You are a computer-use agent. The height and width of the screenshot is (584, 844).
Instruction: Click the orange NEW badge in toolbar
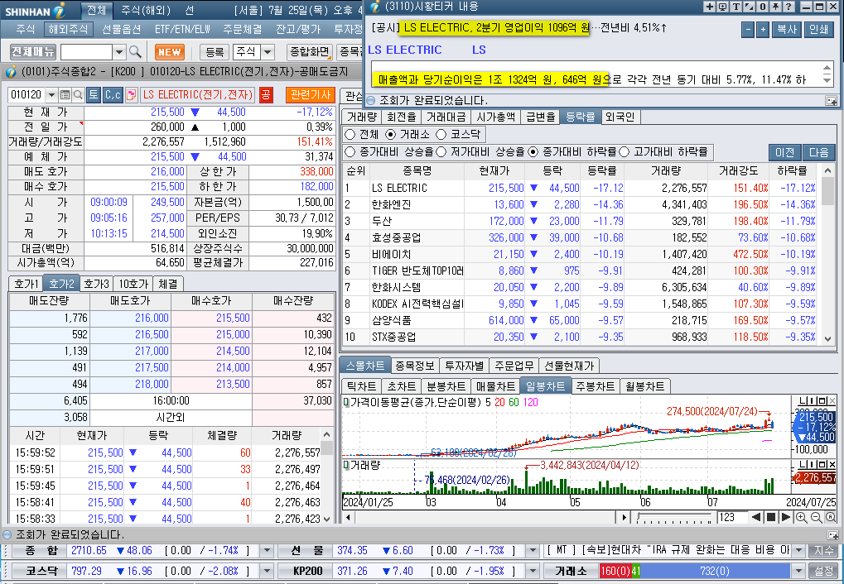coord(170,51)
